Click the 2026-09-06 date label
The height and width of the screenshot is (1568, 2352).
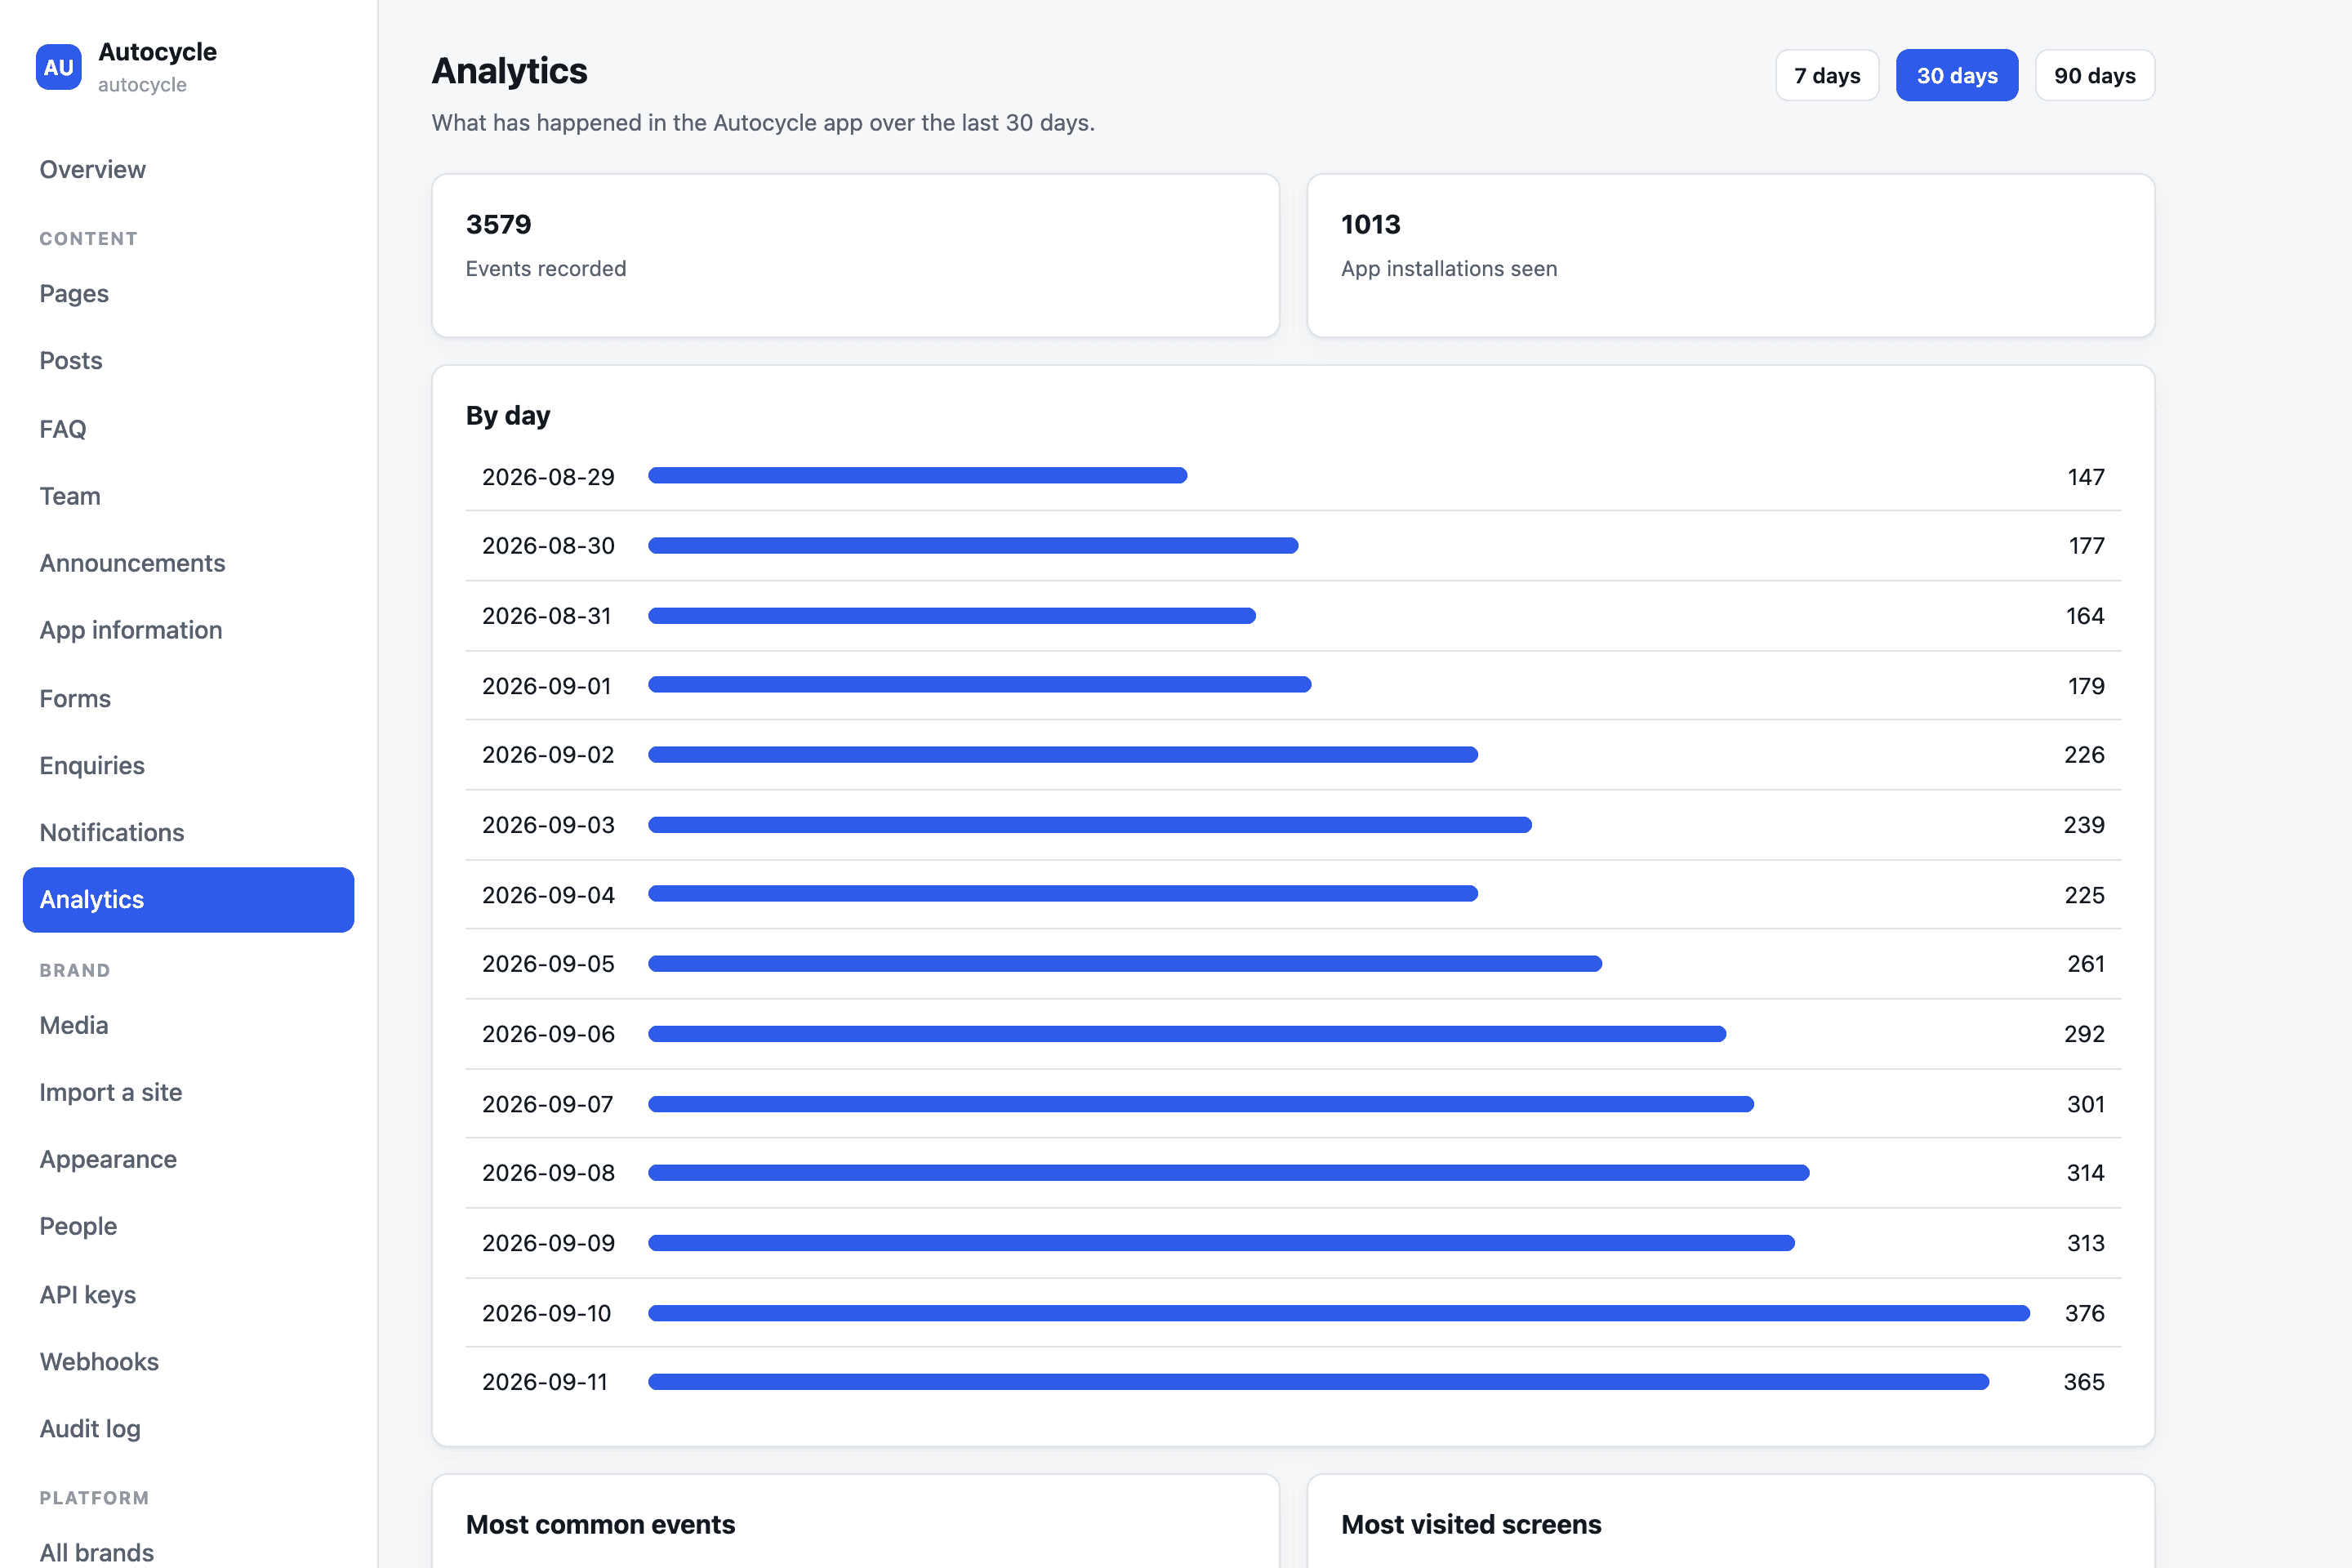point(548,1034)
